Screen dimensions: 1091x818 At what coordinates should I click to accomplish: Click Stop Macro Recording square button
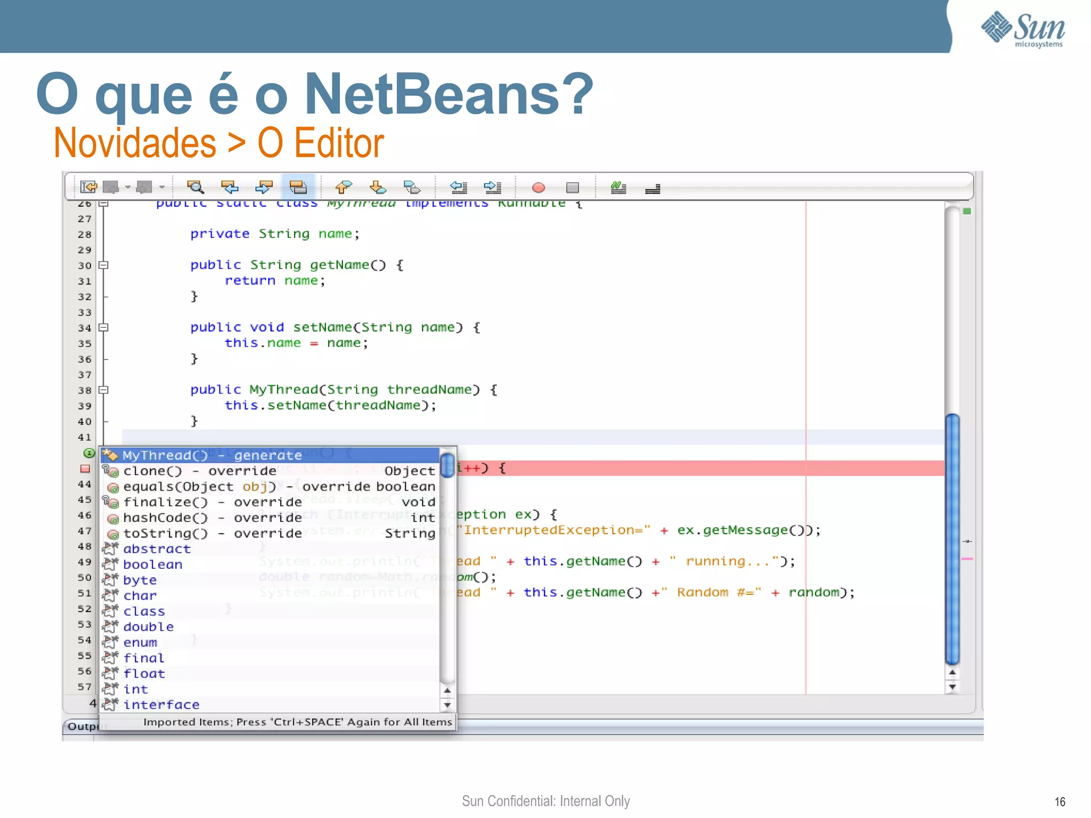pos(573,187)
